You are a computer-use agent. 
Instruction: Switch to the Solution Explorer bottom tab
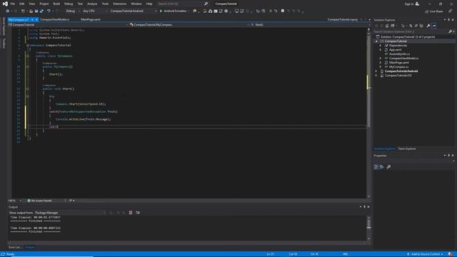[384, 149]
